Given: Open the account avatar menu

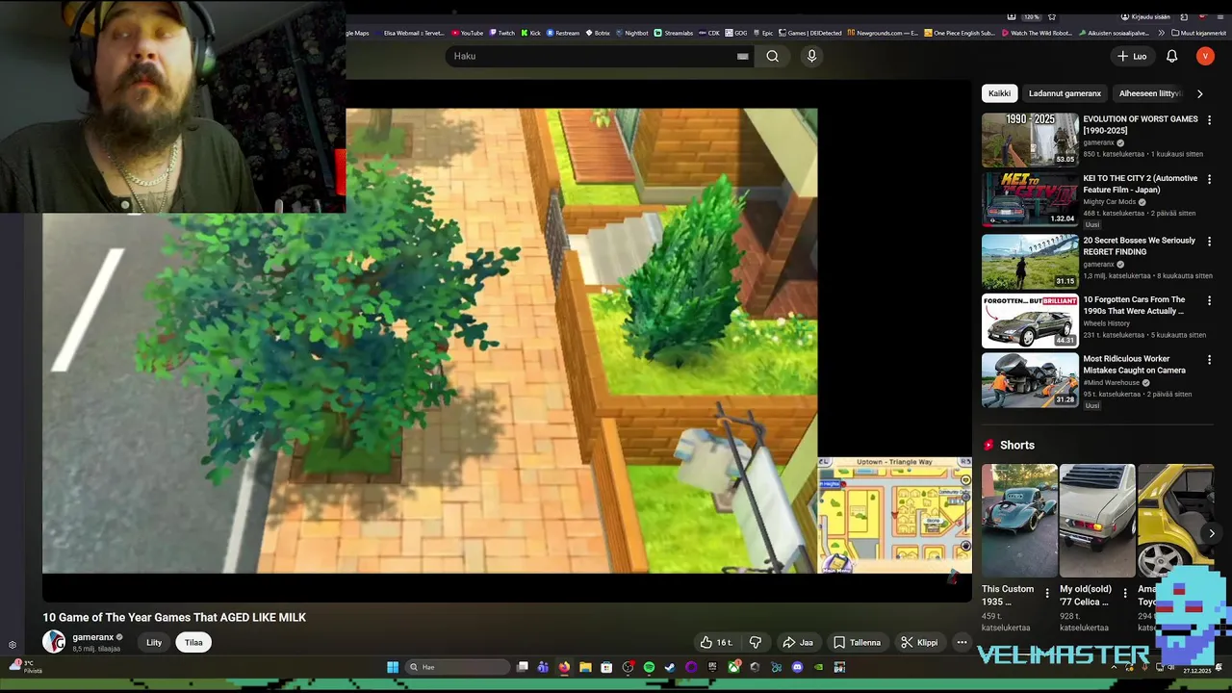Looking at the screenshot, I should pos(1205,56).
